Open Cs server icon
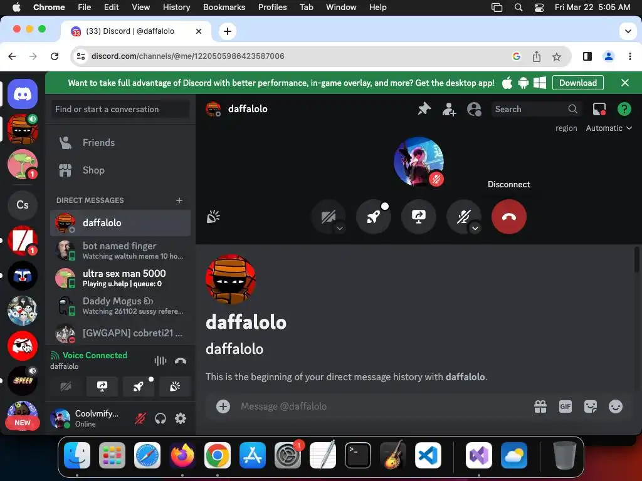The height and width of the screenshot is (481, 642). 23,205
